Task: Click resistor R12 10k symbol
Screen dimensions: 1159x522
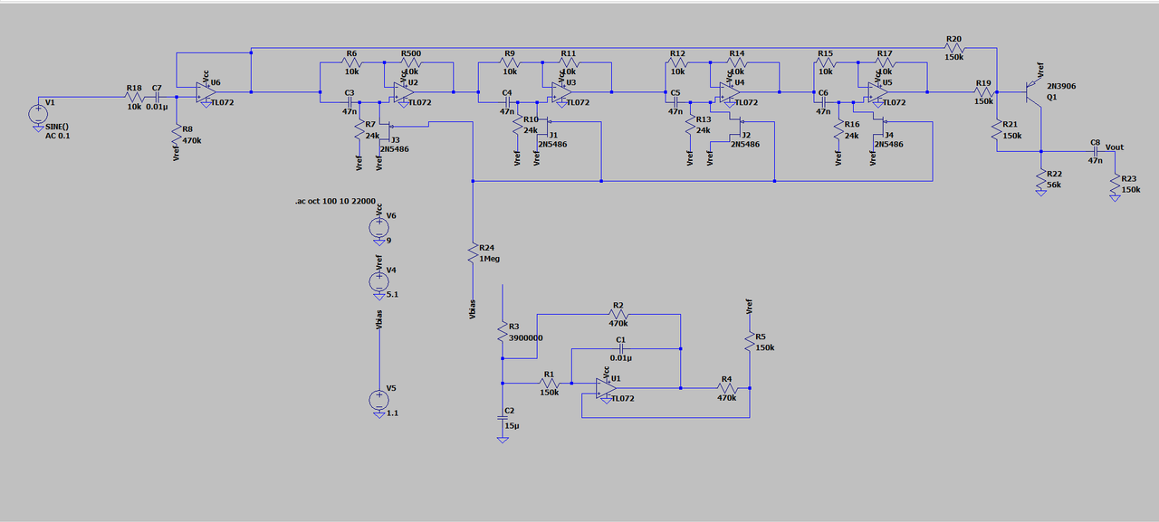Action: 678,62
